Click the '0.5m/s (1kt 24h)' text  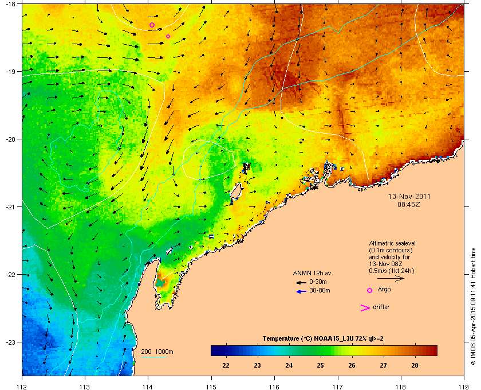point(392,271)
